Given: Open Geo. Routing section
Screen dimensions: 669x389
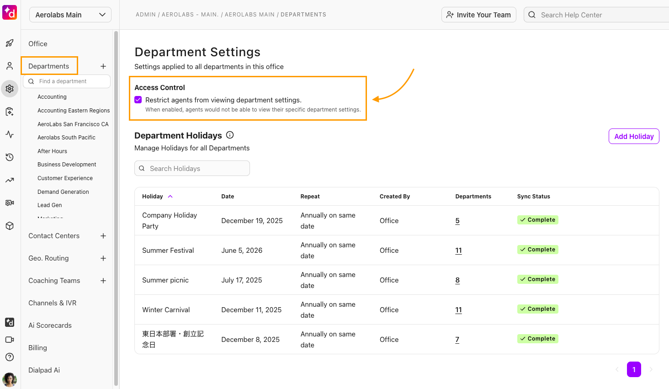Looking at the screenshot, I should tap(48, 258).
